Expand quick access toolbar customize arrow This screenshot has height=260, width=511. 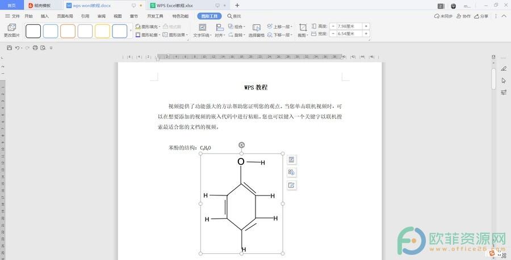coord(51,48)
